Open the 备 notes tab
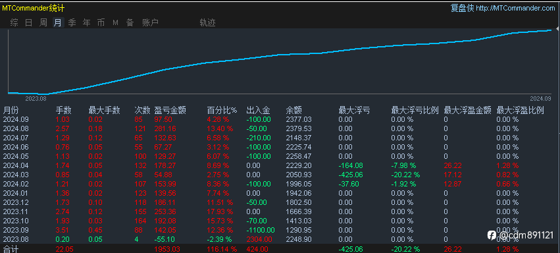This screenshot has width=560, height=253. click(130, 23)
